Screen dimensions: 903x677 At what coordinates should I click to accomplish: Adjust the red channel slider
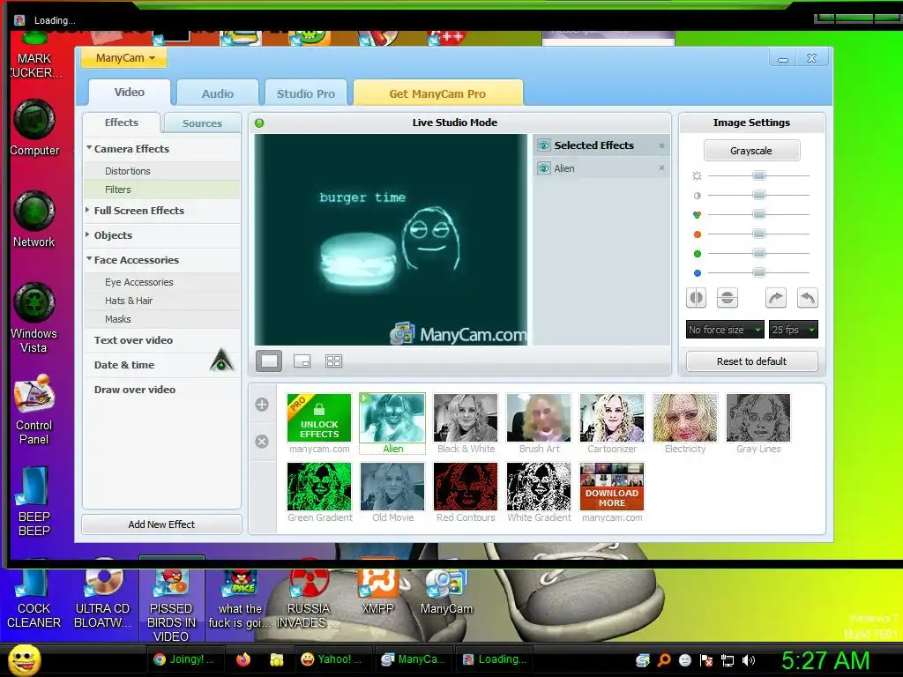tap(759, 234)
